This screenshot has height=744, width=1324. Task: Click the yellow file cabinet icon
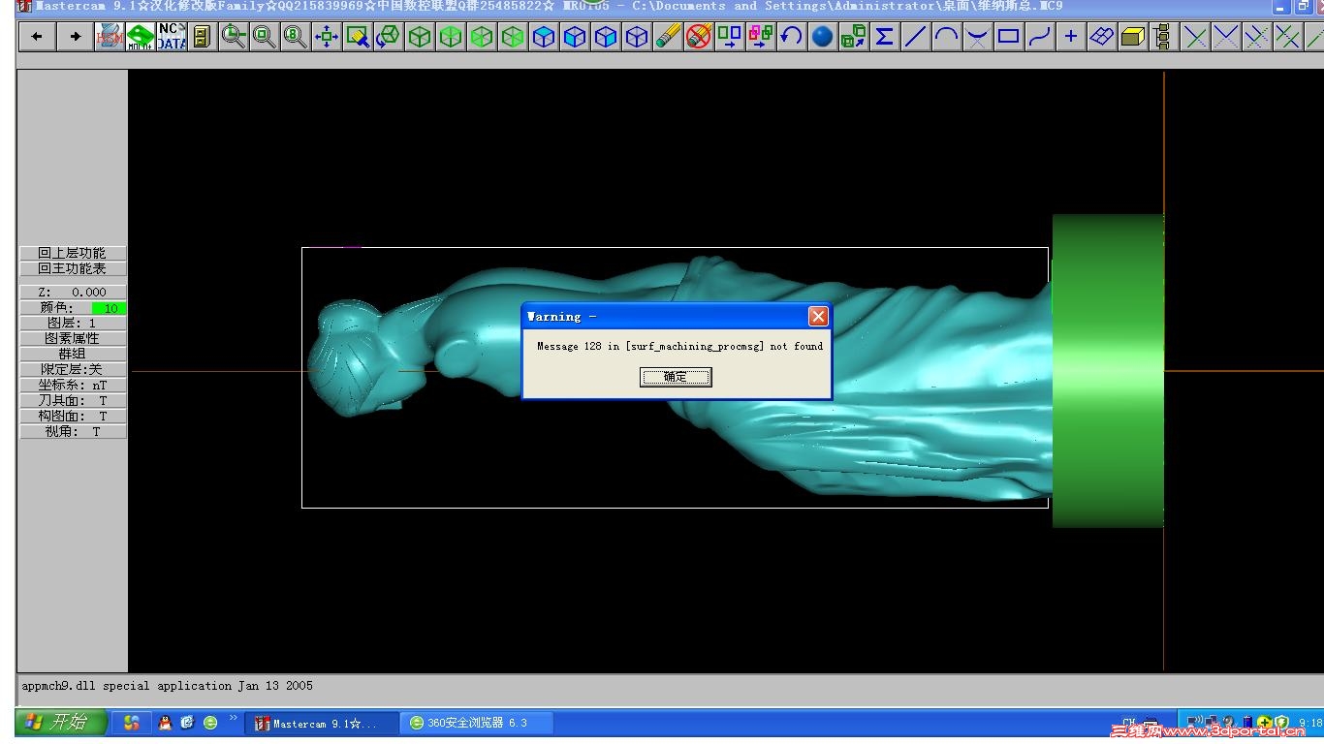[202, 37]
